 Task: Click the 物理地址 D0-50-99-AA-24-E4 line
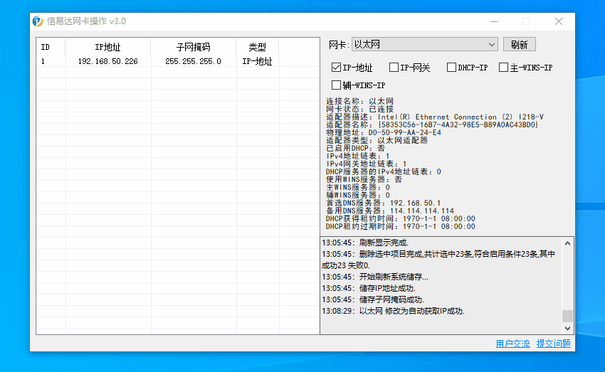click(x=384, y=132)
